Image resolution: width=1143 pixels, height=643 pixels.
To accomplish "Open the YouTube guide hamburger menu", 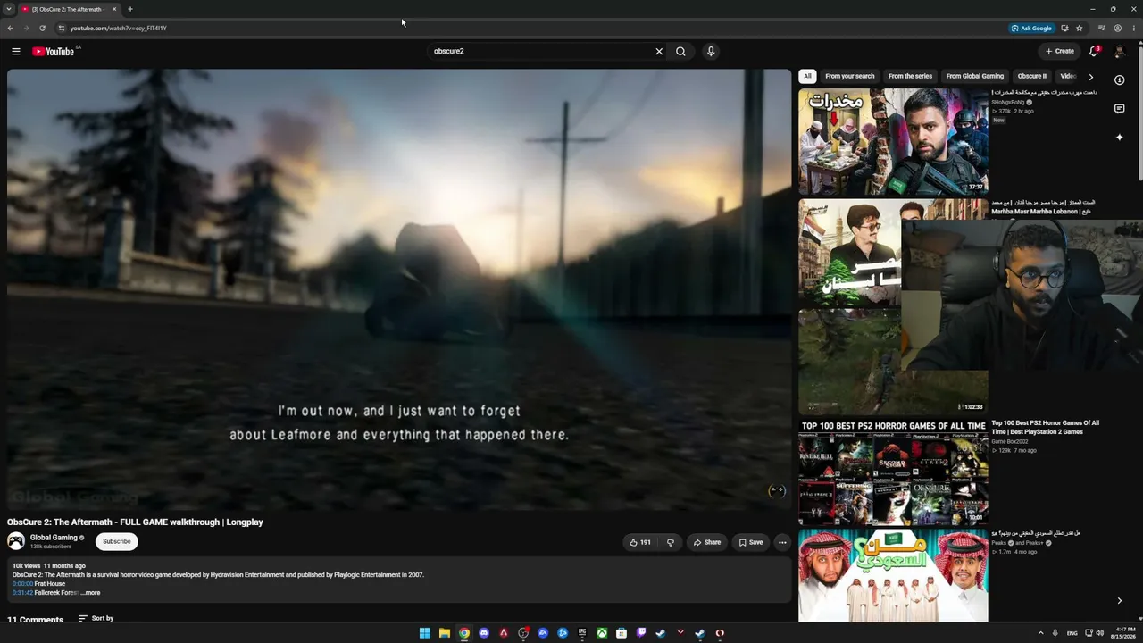I will pyautogui.click(x=16, y=51).
